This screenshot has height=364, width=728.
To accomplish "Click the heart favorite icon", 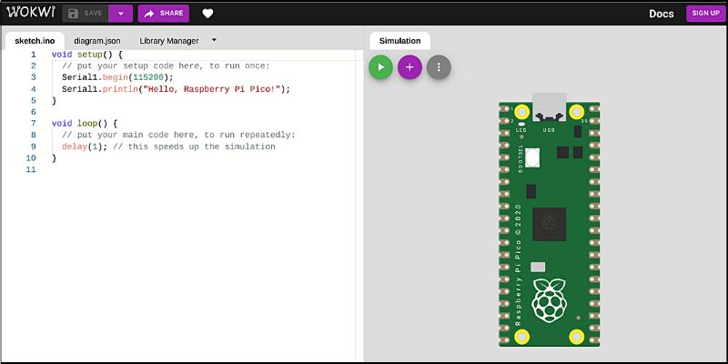I will tap(207, 14).
